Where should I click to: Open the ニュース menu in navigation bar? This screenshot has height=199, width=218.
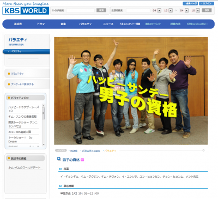108,24
